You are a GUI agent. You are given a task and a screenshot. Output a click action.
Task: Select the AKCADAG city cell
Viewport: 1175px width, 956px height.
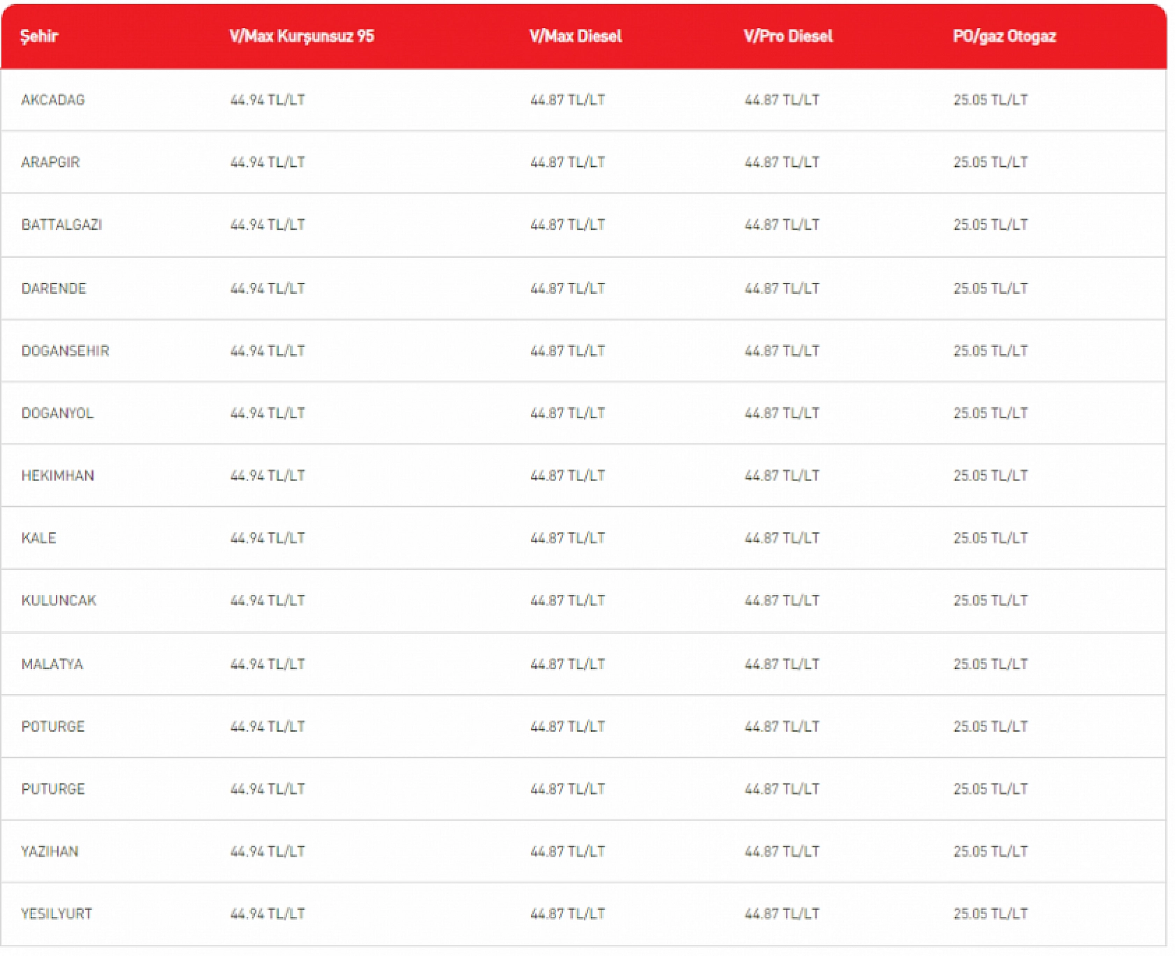[x=53, y=100]
